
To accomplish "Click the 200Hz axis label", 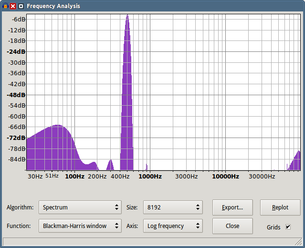I will point(97,177).
